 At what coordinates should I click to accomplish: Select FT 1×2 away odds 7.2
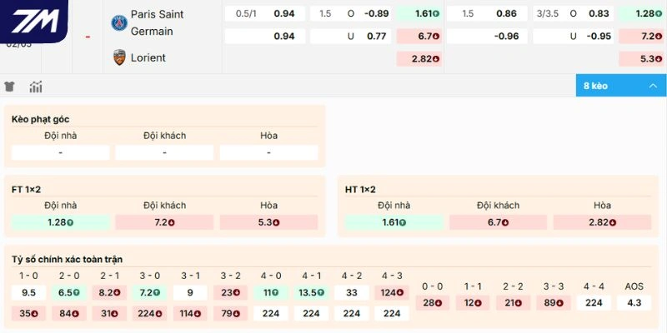click(x=164, y=222)
